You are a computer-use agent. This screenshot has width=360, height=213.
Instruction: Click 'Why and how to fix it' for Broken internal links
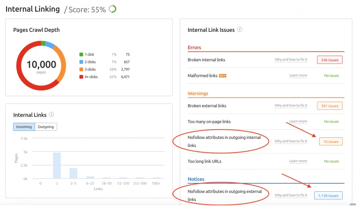291,60
